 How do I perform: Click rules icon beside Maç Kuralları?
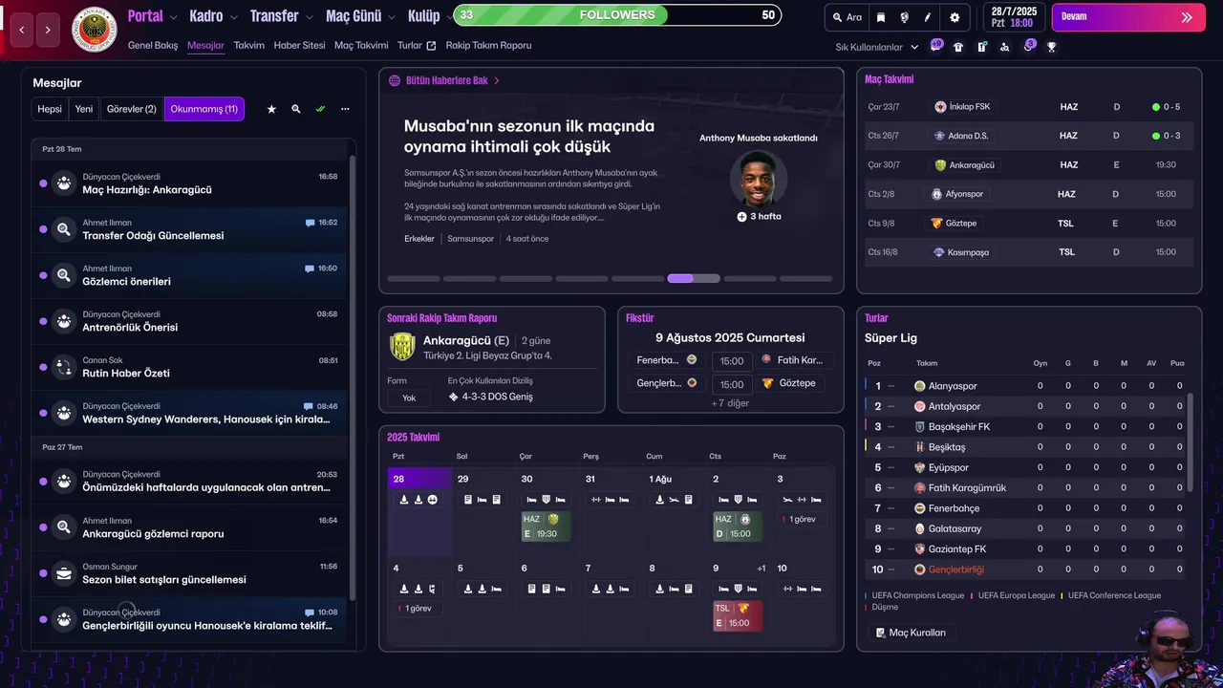click(x=881, y=633)
